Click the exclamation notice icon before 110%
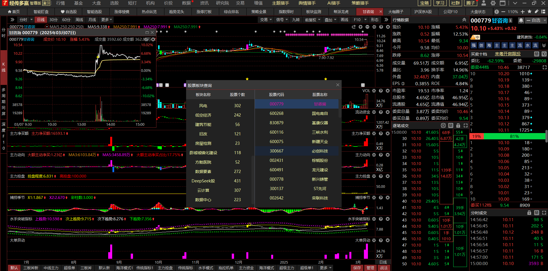Screen dimensions: 548x271 tap(497, 12)
